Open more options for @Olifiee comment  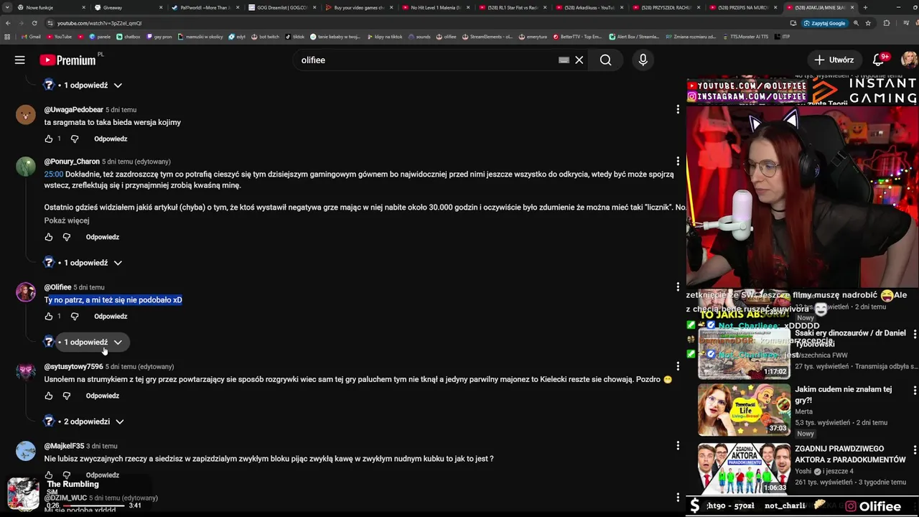pyautogui.click(x=678, y=287)
